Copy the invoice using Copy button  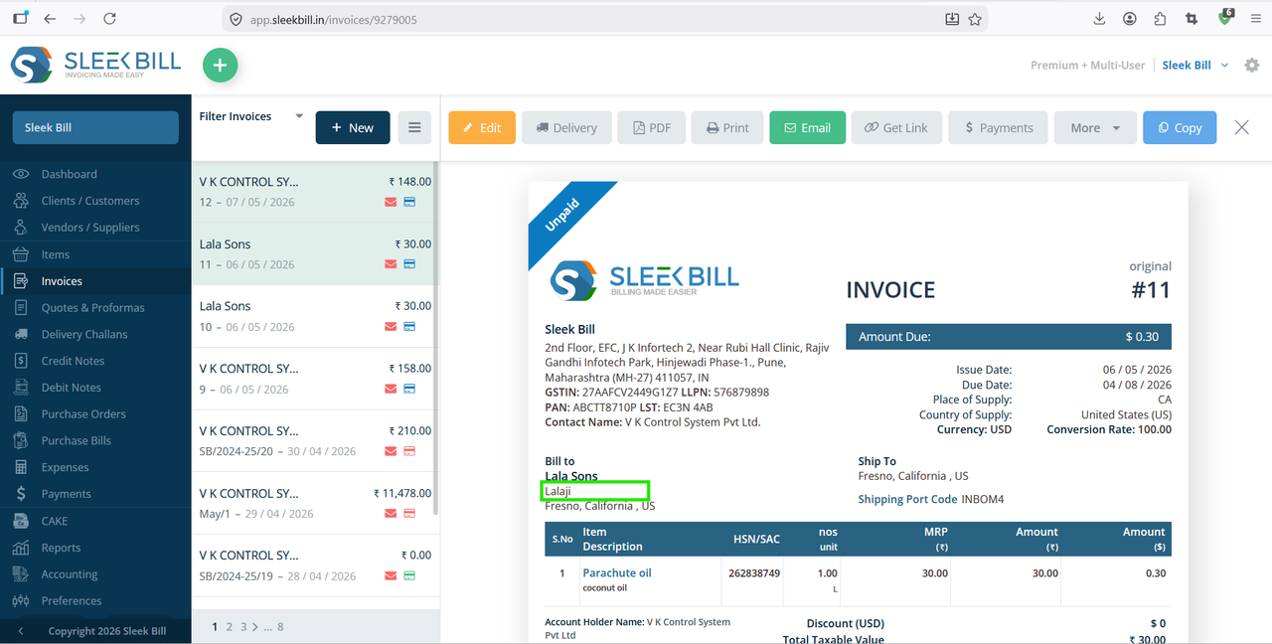(x=1180, y=127)
